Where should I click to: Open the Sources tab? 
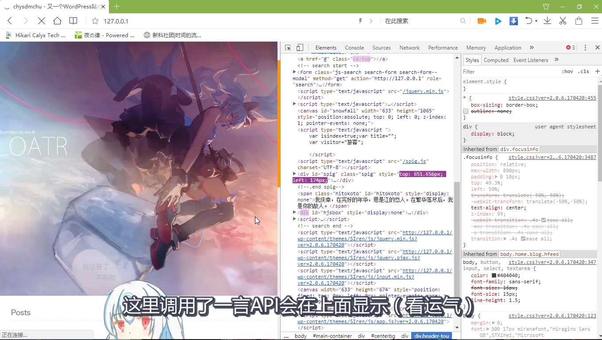pyautogui.click(x=381, y=47)
